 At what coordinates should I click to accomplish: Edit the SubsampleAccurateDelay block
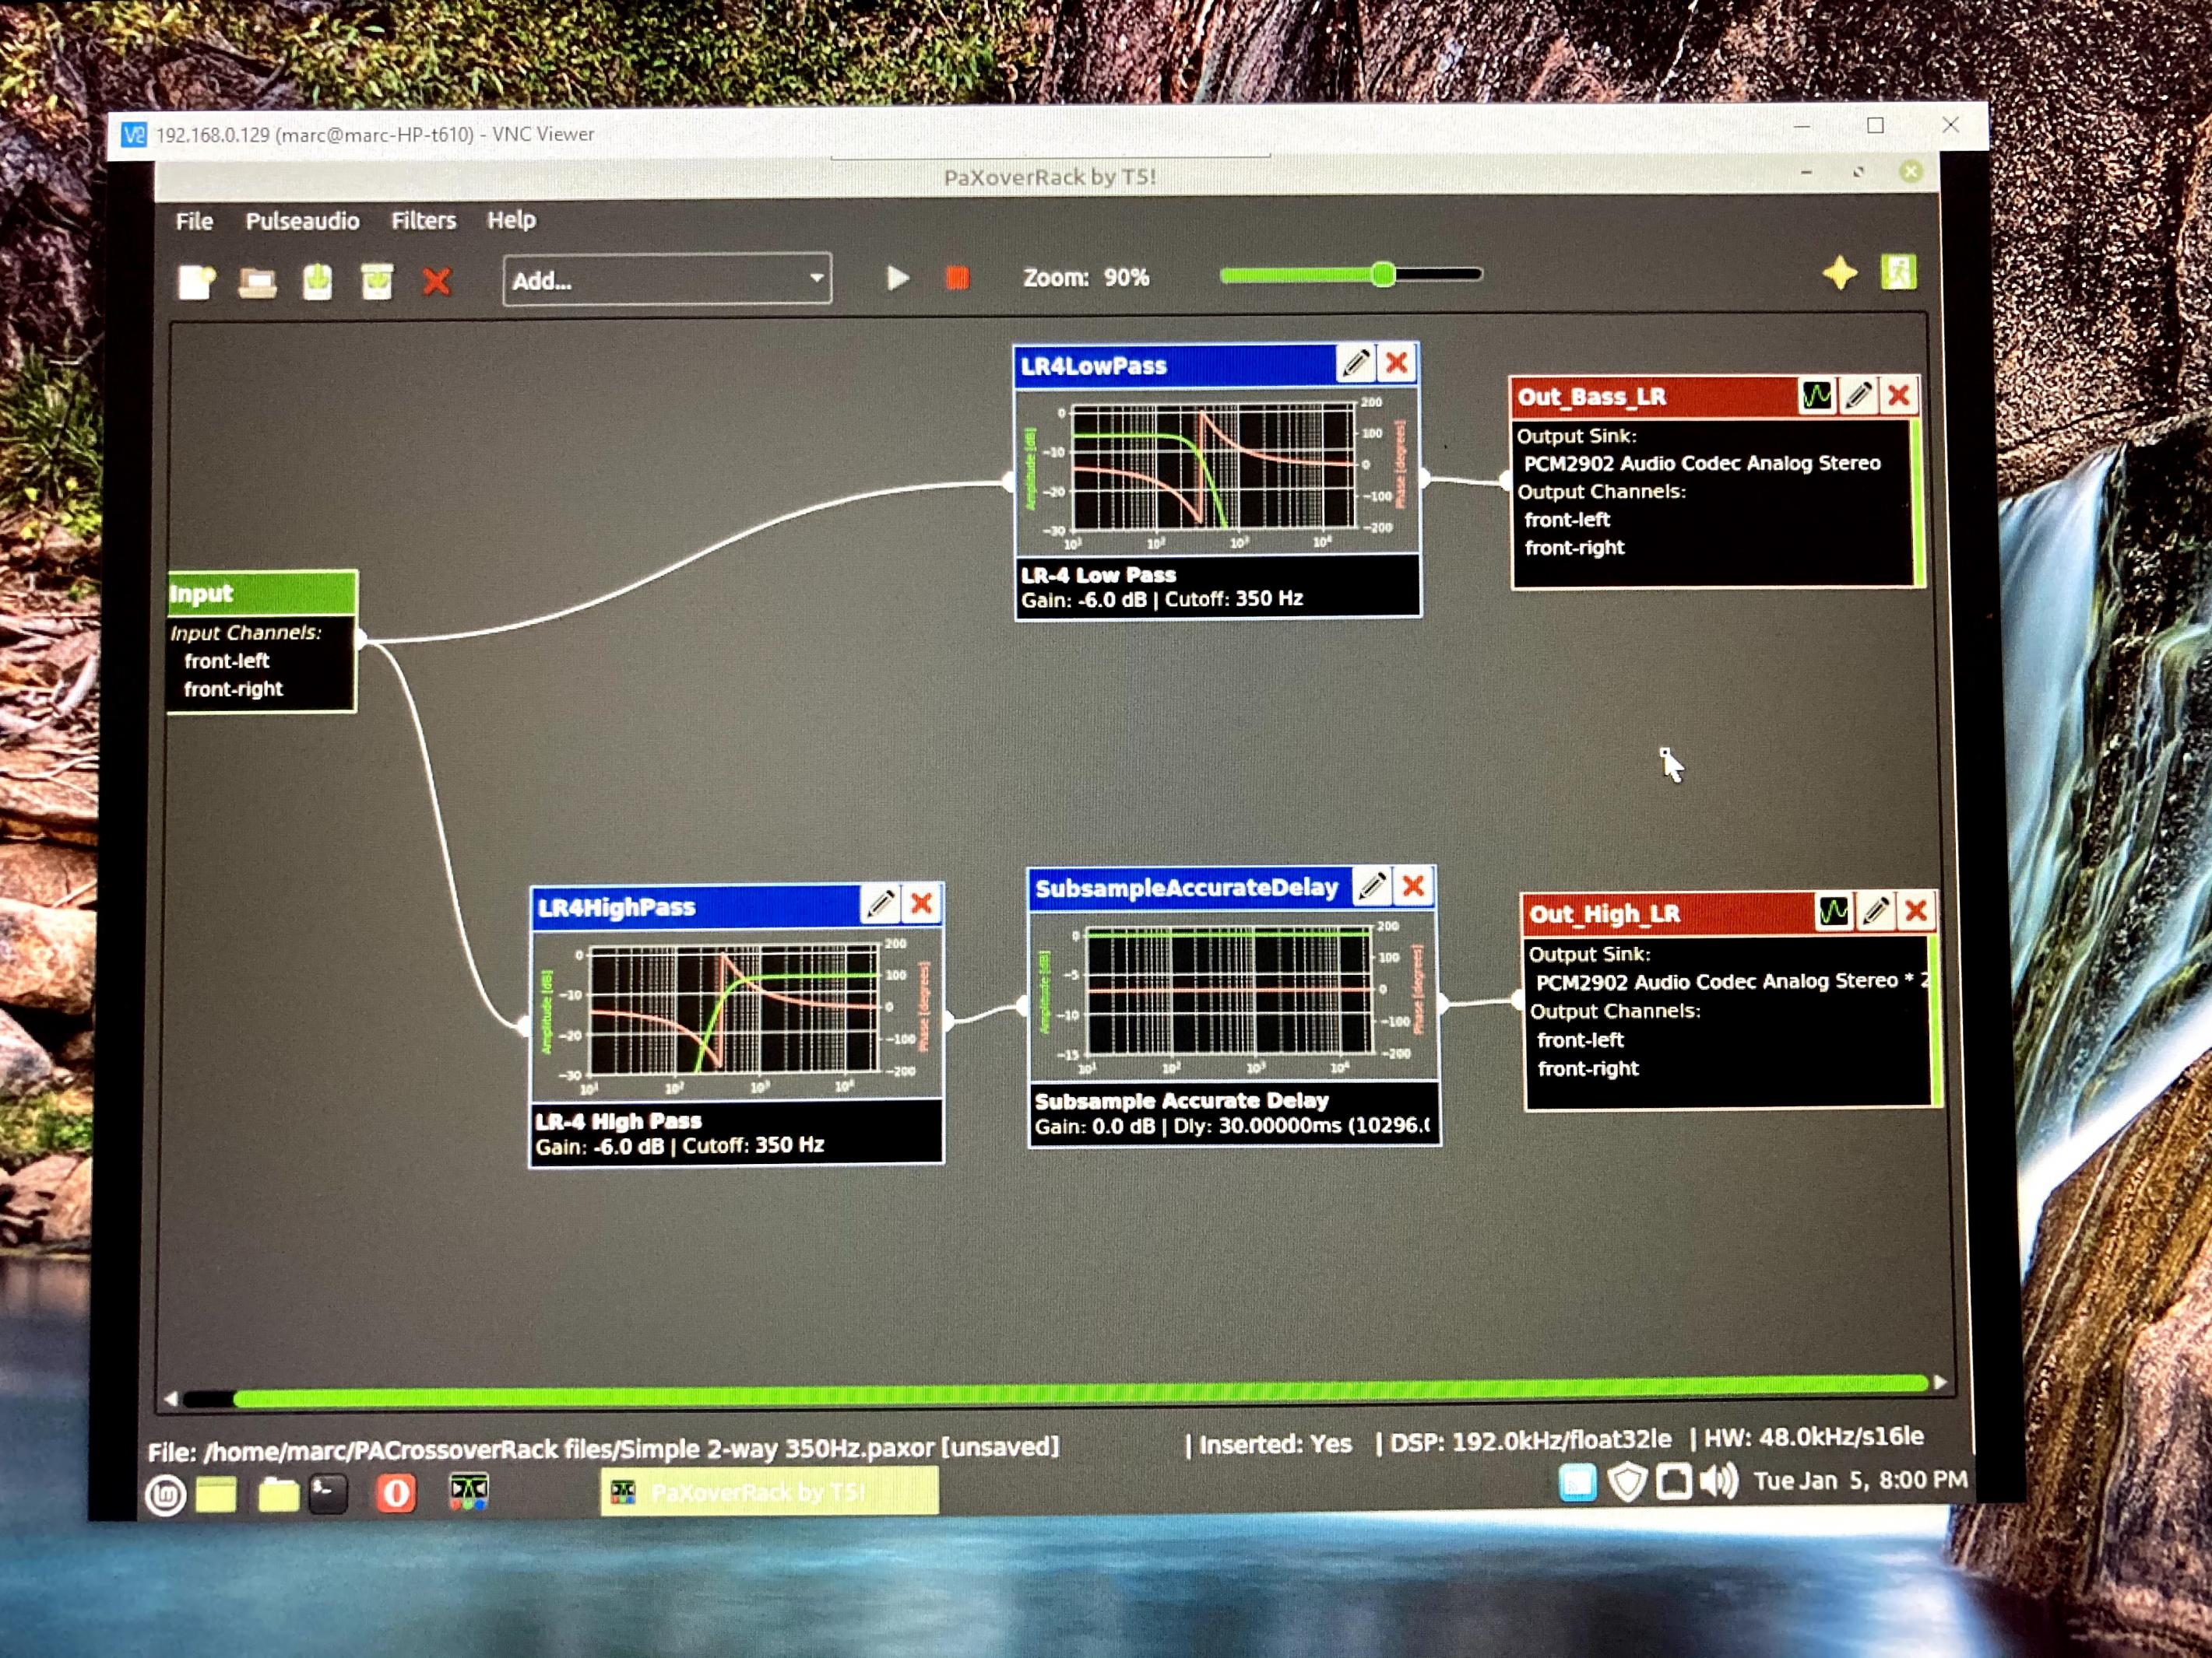click(1372, 885)
